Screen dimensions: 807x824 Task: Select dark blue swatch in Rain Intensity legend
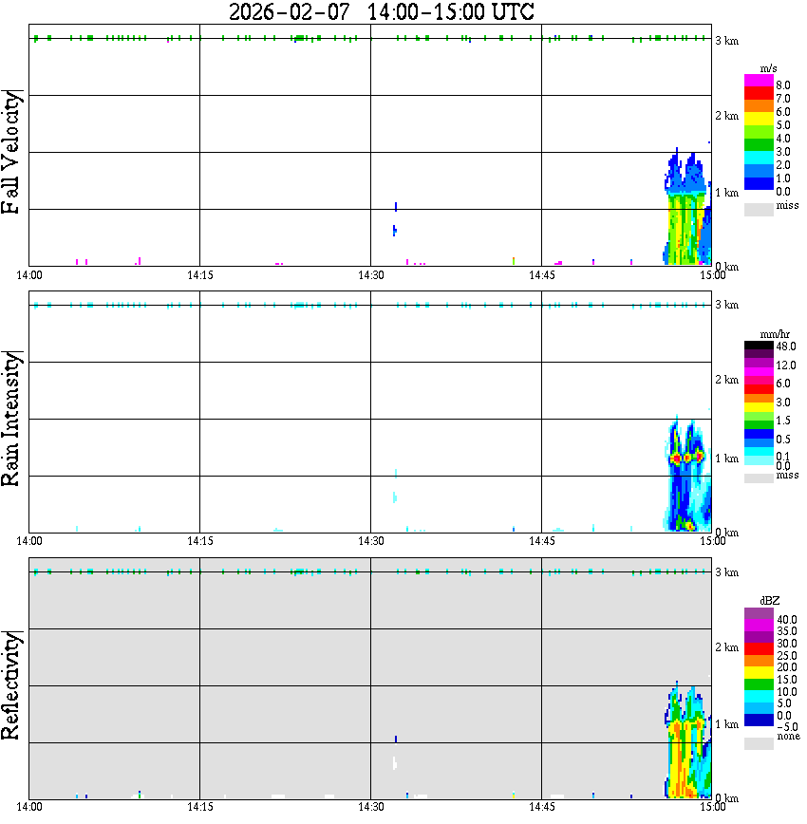tap(759, 434)
